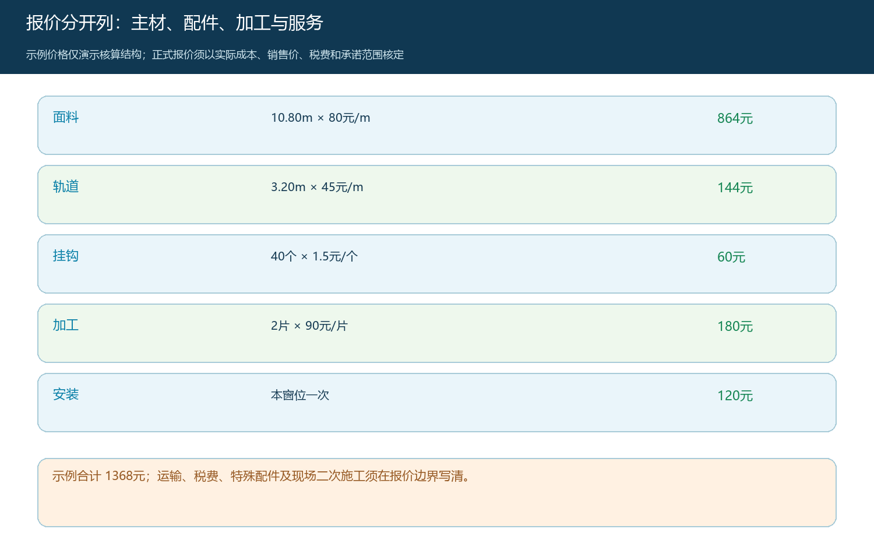Click the 安装 row label
The width and height of the screenshot is (874, 536).
click(66, 394)
